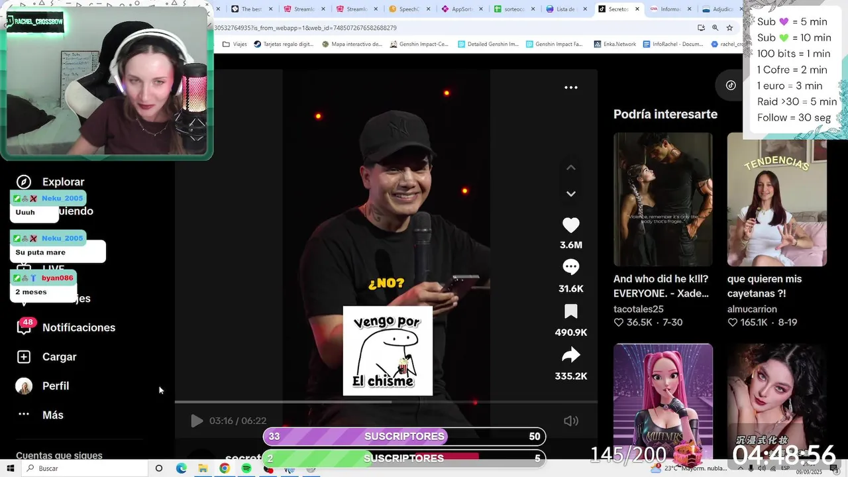The width and height of the screenshot is (848, 477).
Task: Click the Perfil avatar picture
Action: click(24, 386)
